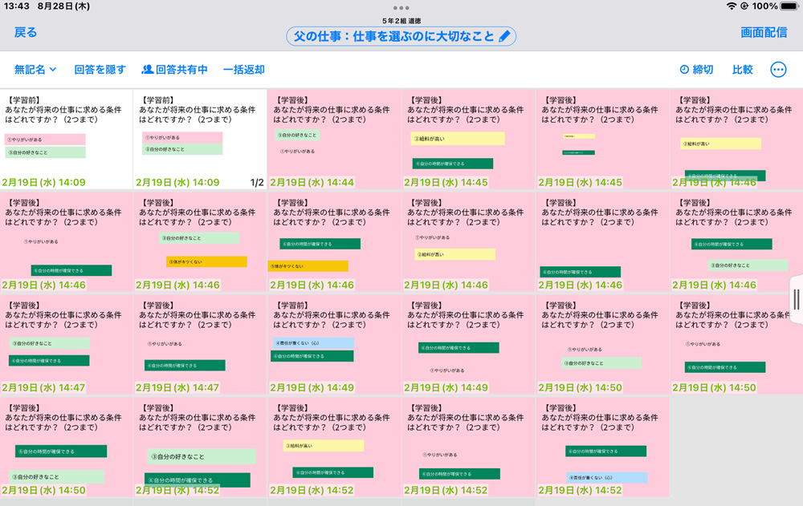Image resolution: width=803 pixels, height=506 pixels.
Task: Open the title 父の仕事:仕事を選ぶのに大切なこと
Action: 393,36
